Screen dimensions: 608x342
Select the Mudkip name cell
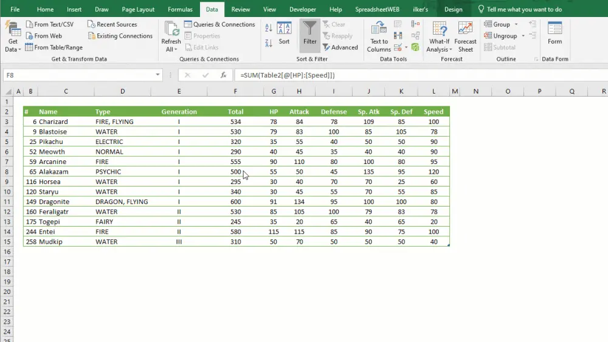click(66, 242)
